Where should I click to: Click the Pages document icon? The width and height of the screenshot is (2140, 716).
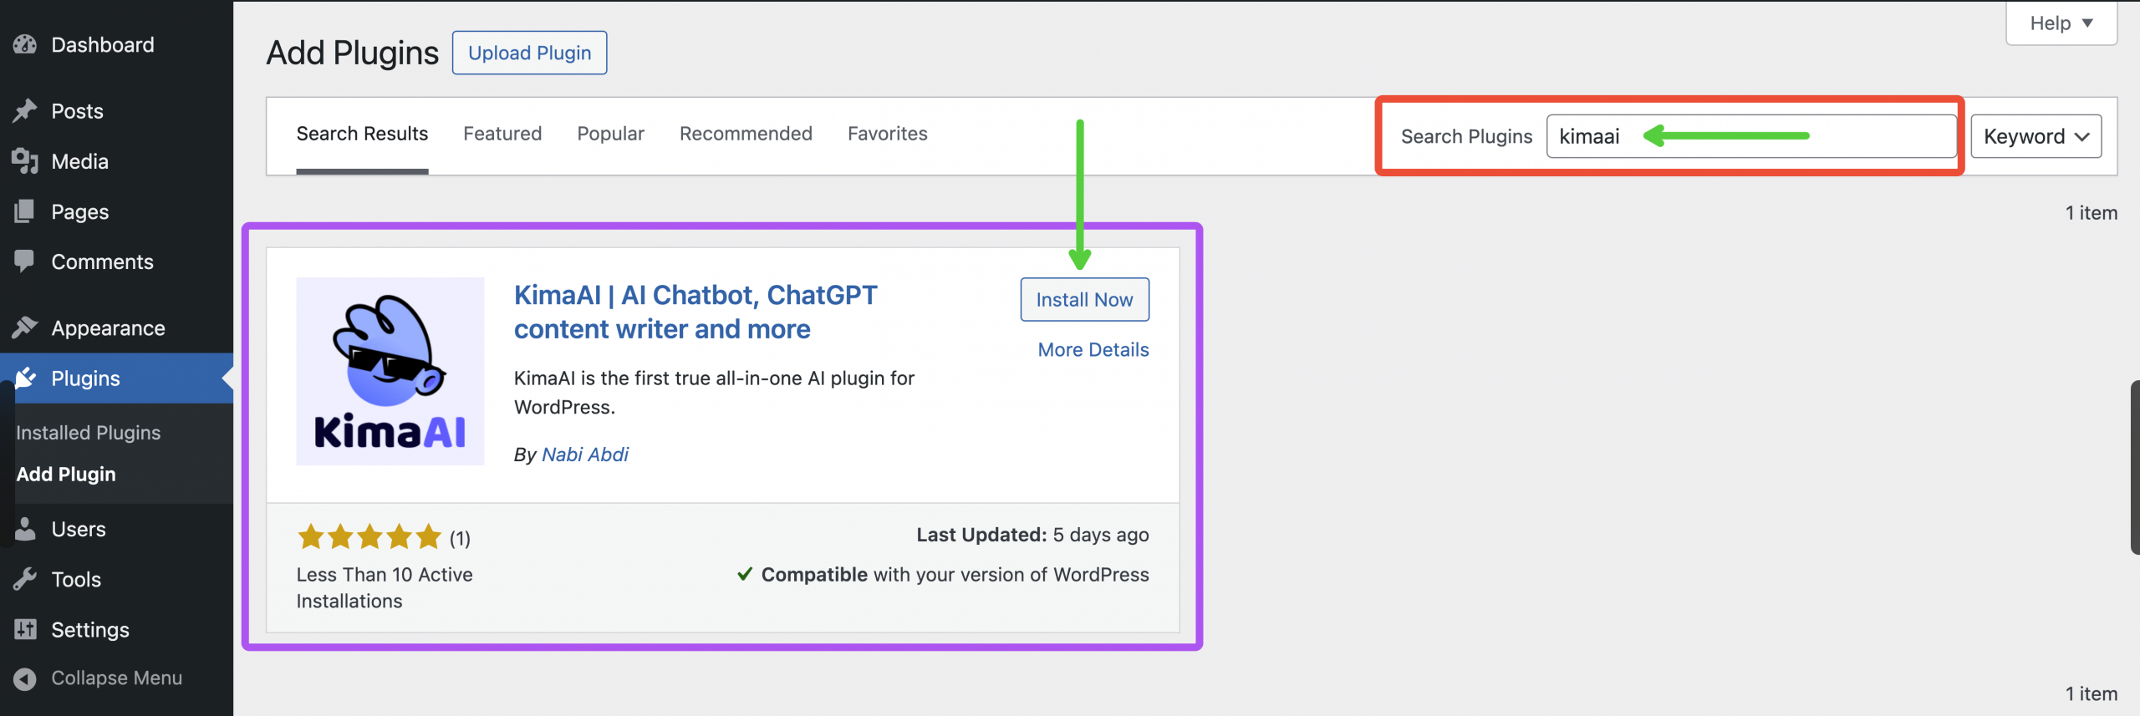click(25, 211)
